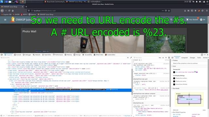209x117 pixels.
Task: Open the Nessus bookmark
Action: (x=32, y=14)
